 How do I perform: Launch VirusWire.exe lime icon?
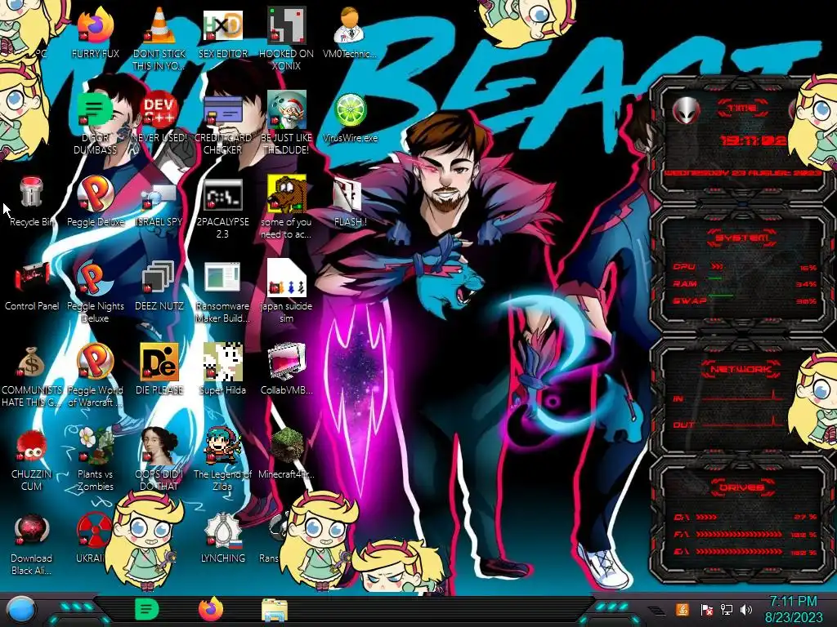click(x=350, y=111)
